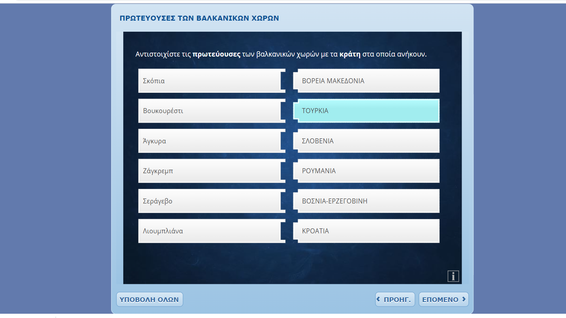Image resolution: width=566 pixels, height=318 pixels.
Task: Submit all answers with ΥΠΟΒΟΛΗ ΟΛΩΝ
Action: [149, 300]
